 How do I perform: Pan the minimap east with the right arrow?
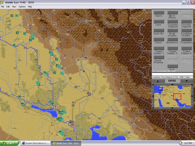[192, 96]
